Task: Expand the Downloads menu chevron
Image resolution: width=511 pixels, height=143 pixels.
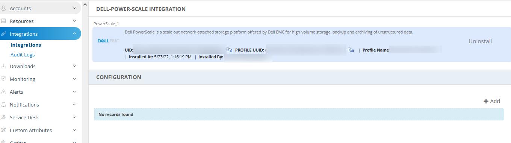Action: (74, 66)
